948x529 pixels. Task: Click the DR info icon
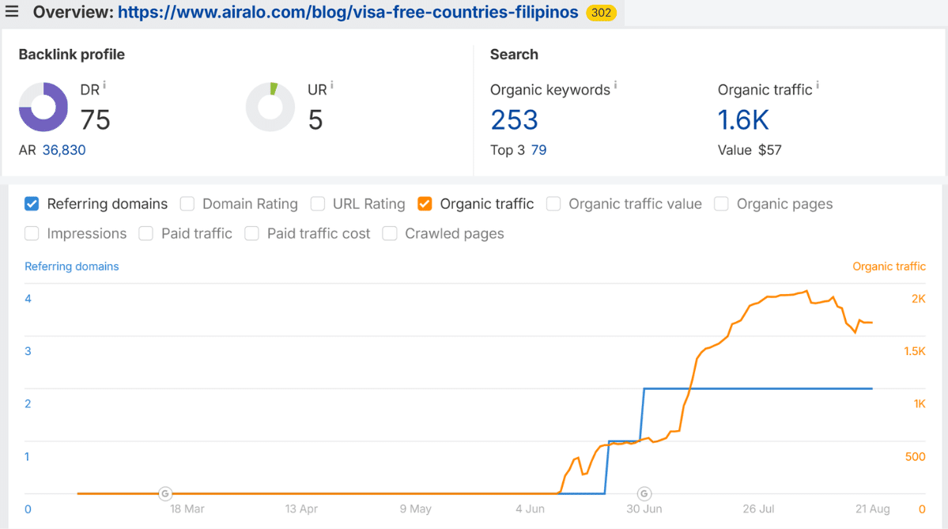pos(104,85)
